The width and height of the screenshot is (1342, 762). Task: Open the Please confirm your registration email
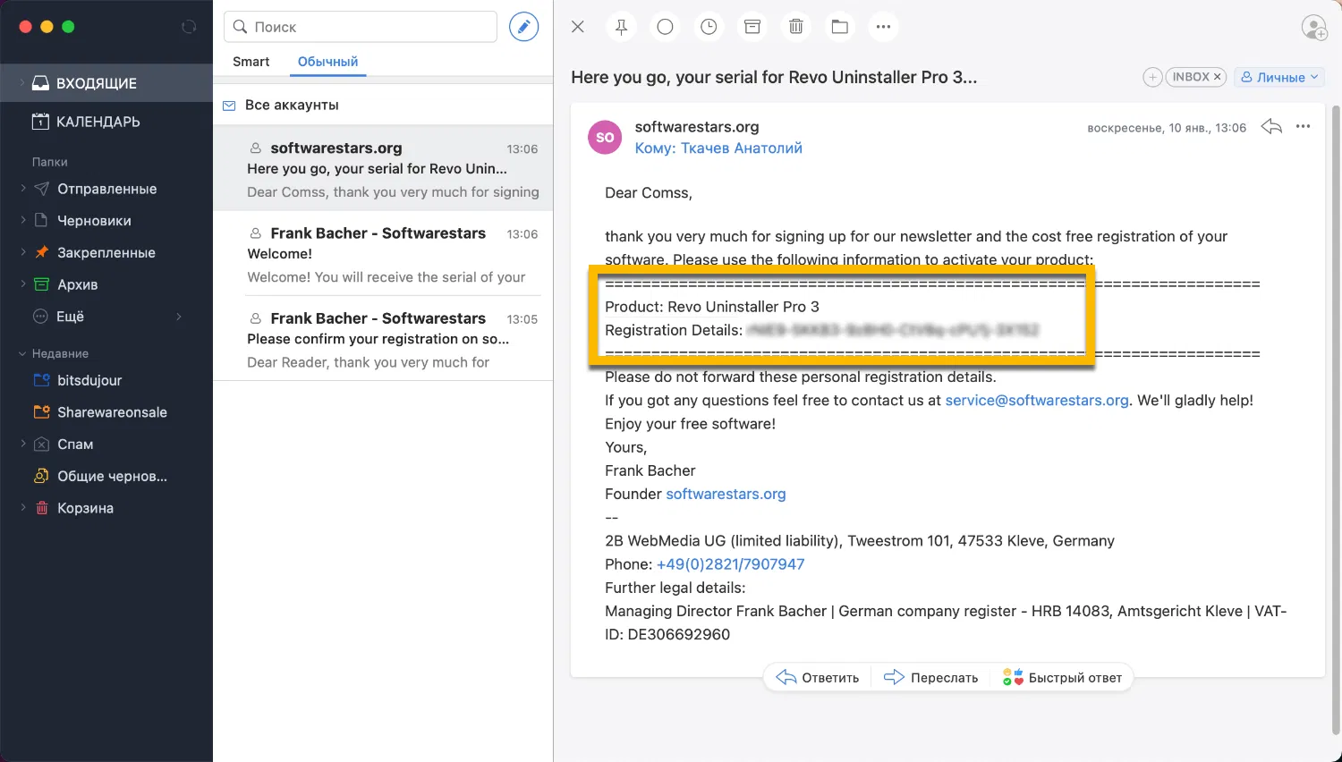(383, 340)
